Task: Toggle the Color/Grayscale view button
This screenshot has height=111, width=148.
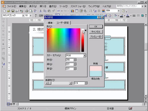Action: pyautogui.click(x=103, y=11)
